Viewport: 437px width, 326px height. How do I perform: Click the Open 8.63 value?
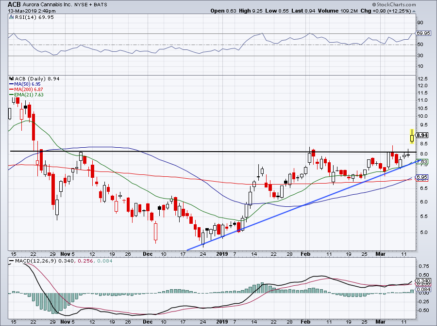(x=223, y=11)
